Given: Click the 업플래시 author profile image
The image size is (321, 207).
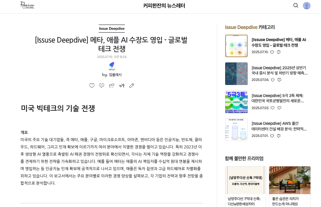Looking at the screenshot, I should [112, 66].
